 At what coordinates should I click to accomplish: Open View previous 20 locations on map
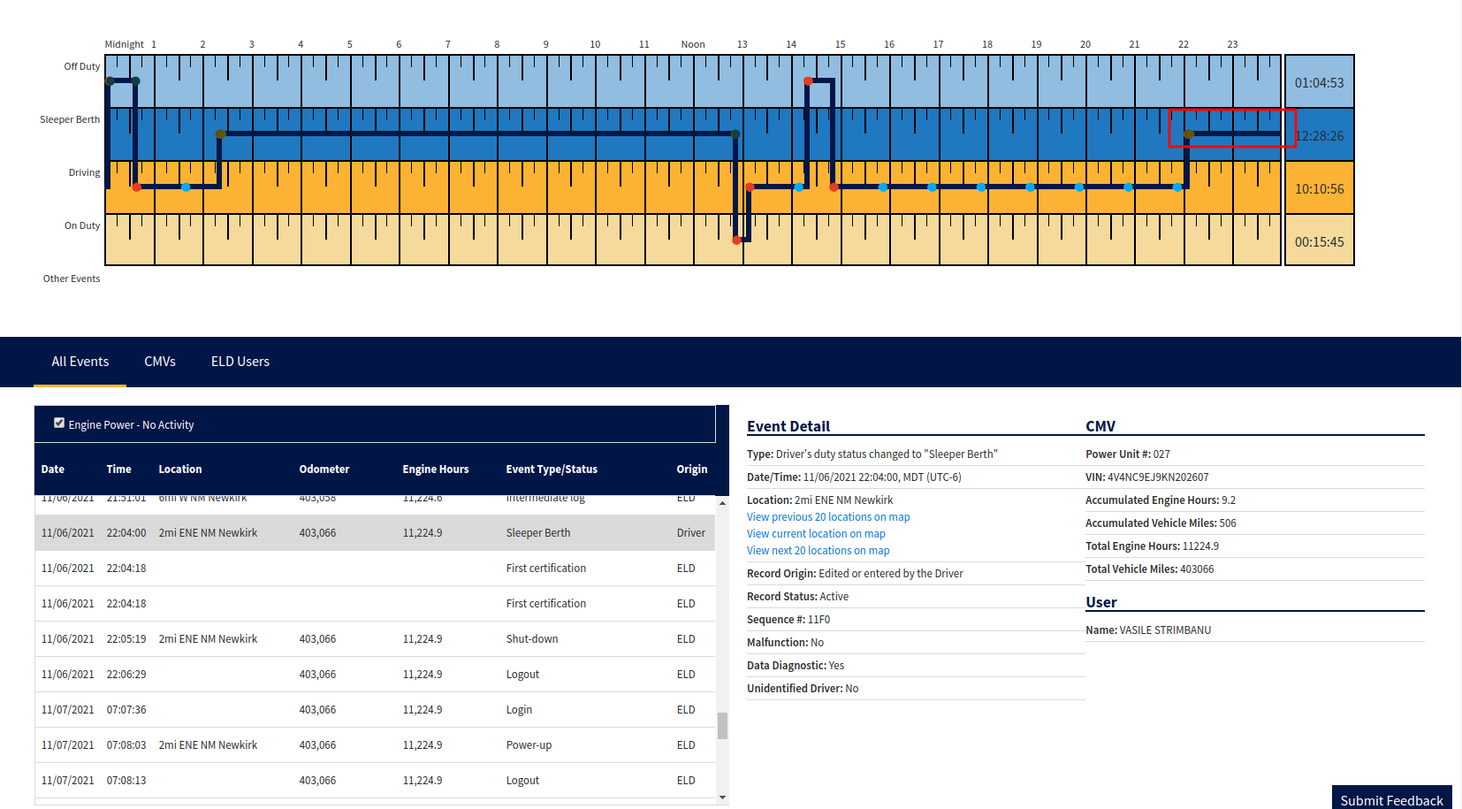827,517
